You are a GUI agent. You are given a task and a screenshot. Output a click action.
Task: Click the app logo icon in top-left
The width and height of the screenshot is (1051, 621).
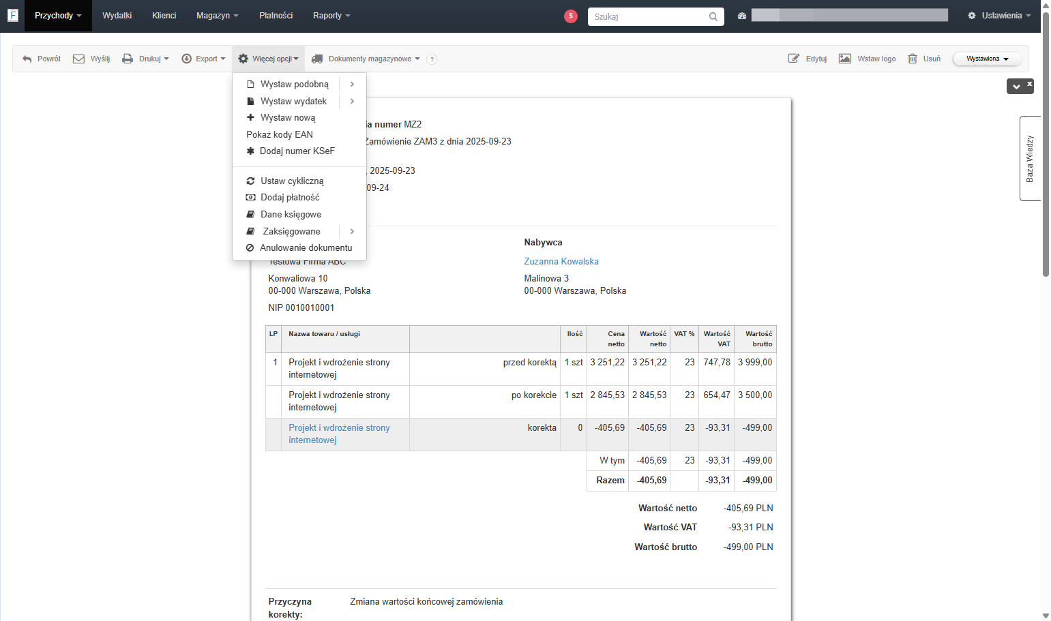point(12,15)
